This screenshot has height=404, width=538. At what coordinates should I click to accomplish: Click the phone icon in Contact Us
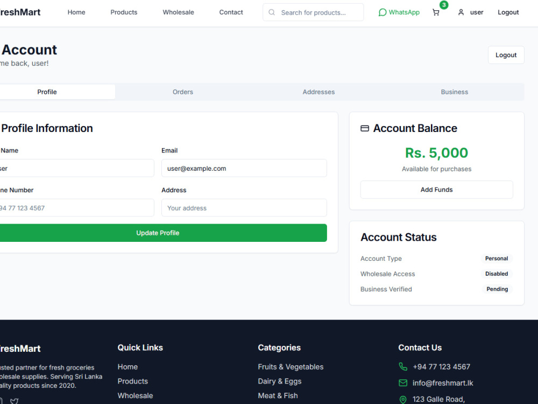point(403,366)
